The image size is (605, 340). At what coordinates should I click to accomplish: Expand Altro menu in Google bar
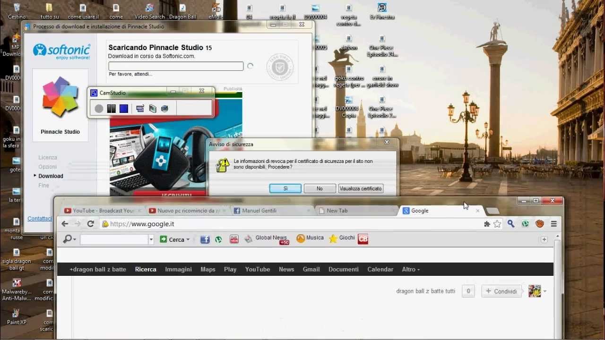point(411,269)
